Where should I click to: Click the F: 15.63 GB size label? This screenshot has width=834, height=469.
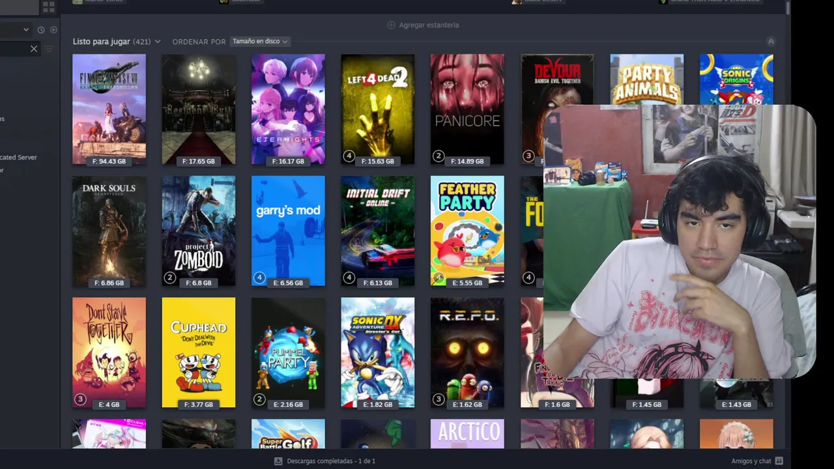click(378, 161)
